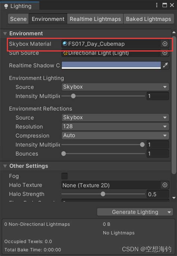This screenshot has height=256, width=177.
Task: Open the Skybox Material object picker
Action: pos(165,44)
